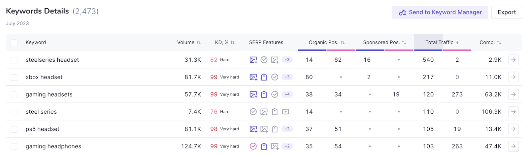The width and height of the screenshot is (528, 154).
Task: Open arrow details for gaming headphones row
Action: click(x=513, y=146)
